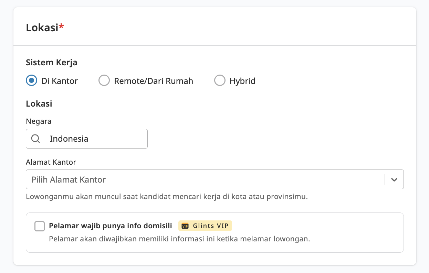Select the Remote/Dari Rumah work system option

coord(104,80)
